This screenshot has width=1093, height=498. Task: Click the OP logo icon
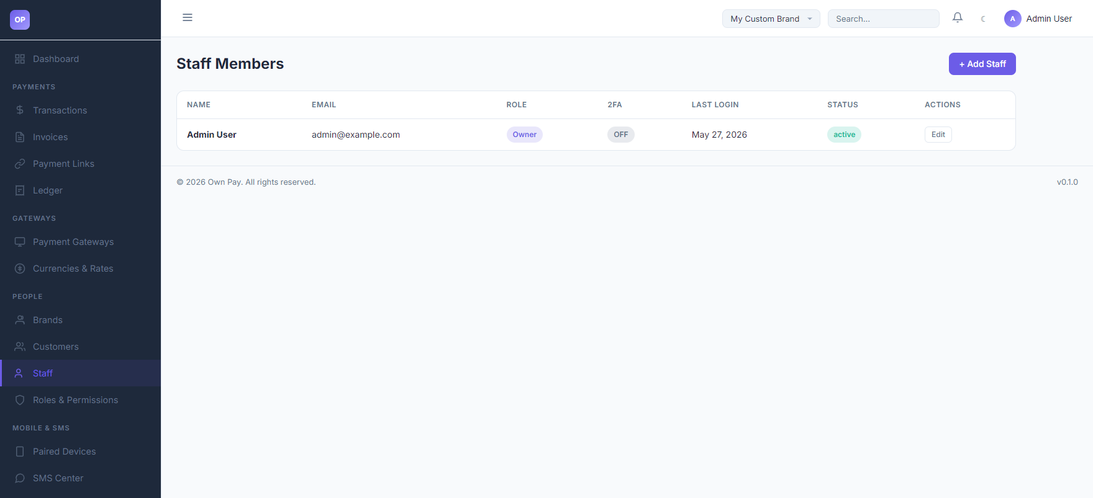pos(20,20)
